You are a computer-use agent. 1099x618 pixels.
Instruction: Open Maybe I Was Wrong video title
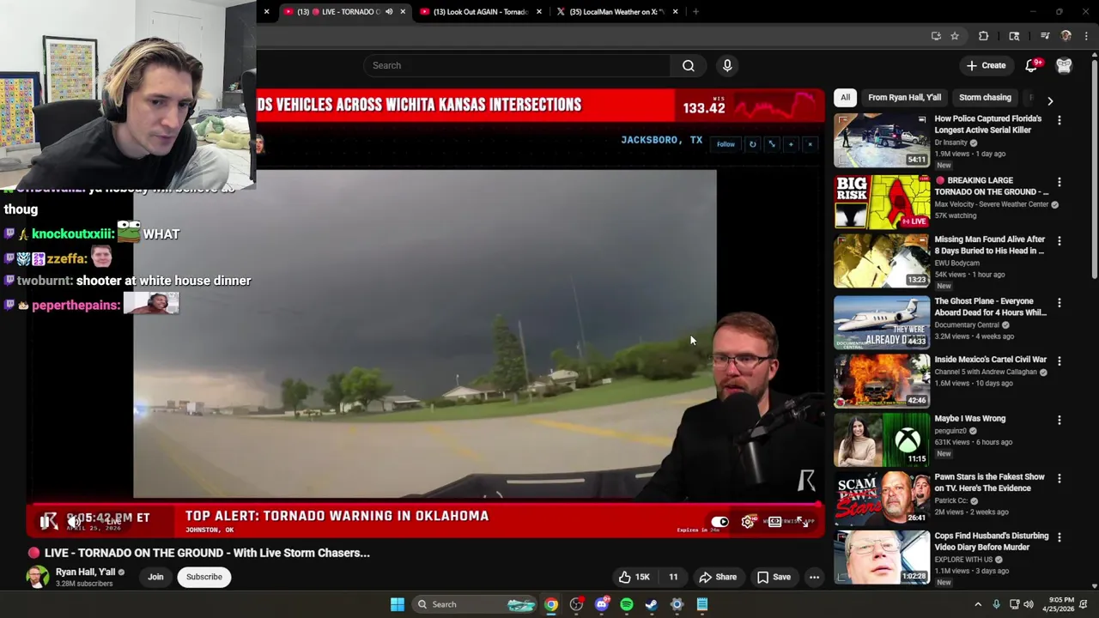[x=969, y=419]
